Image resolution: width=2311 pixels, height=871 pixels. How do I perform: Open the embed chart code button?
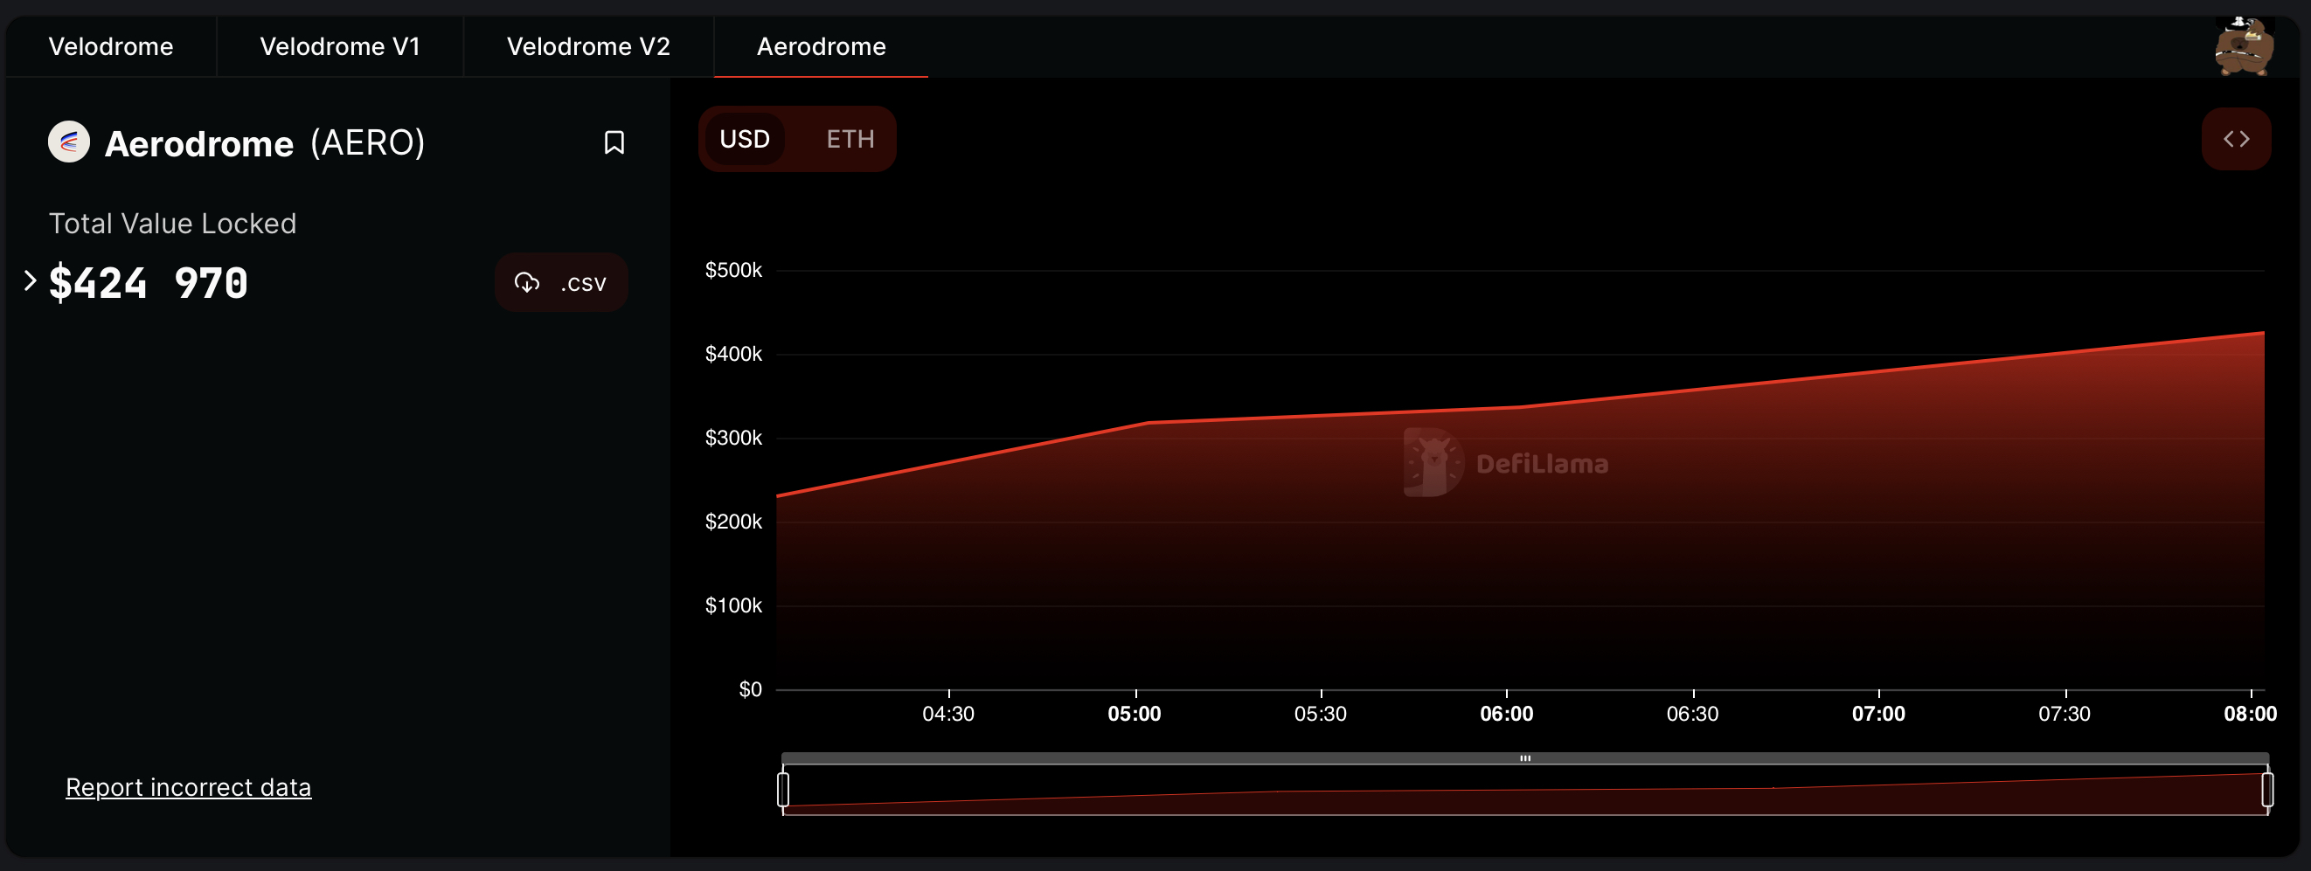tap(2236, 139)
